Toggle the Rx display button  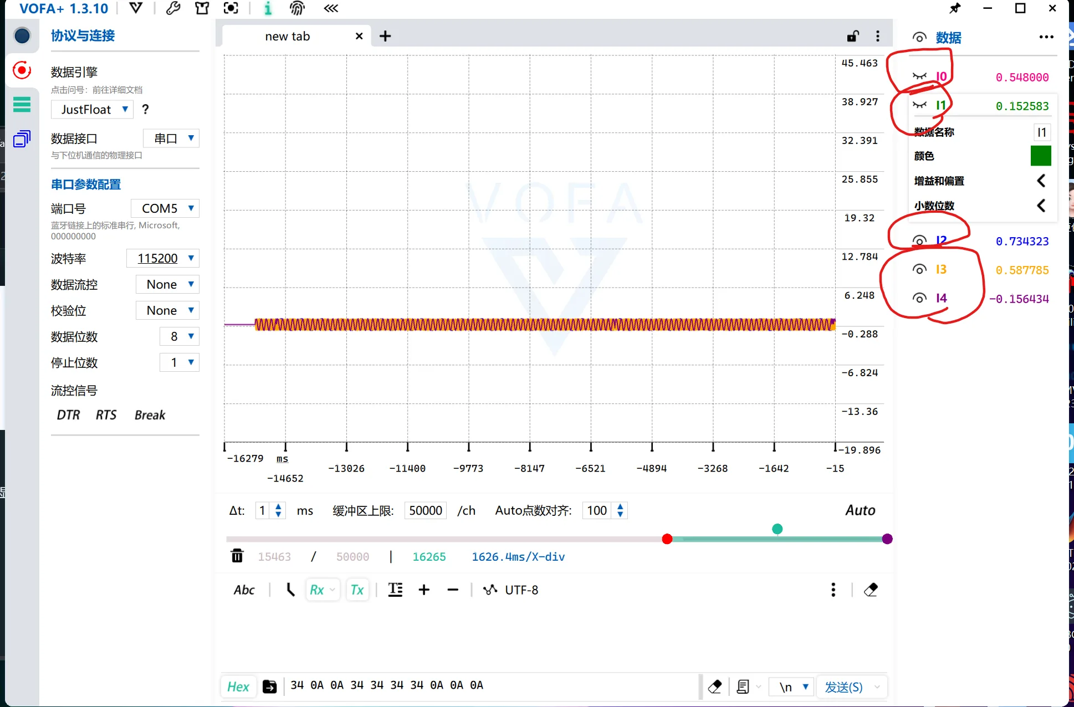pos(323,590)
